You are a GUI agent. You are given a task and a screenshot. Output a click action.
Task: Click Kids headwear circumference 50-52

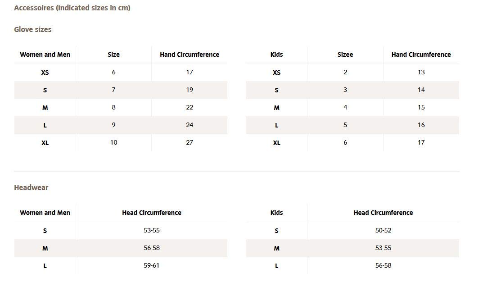coord(383,230)
